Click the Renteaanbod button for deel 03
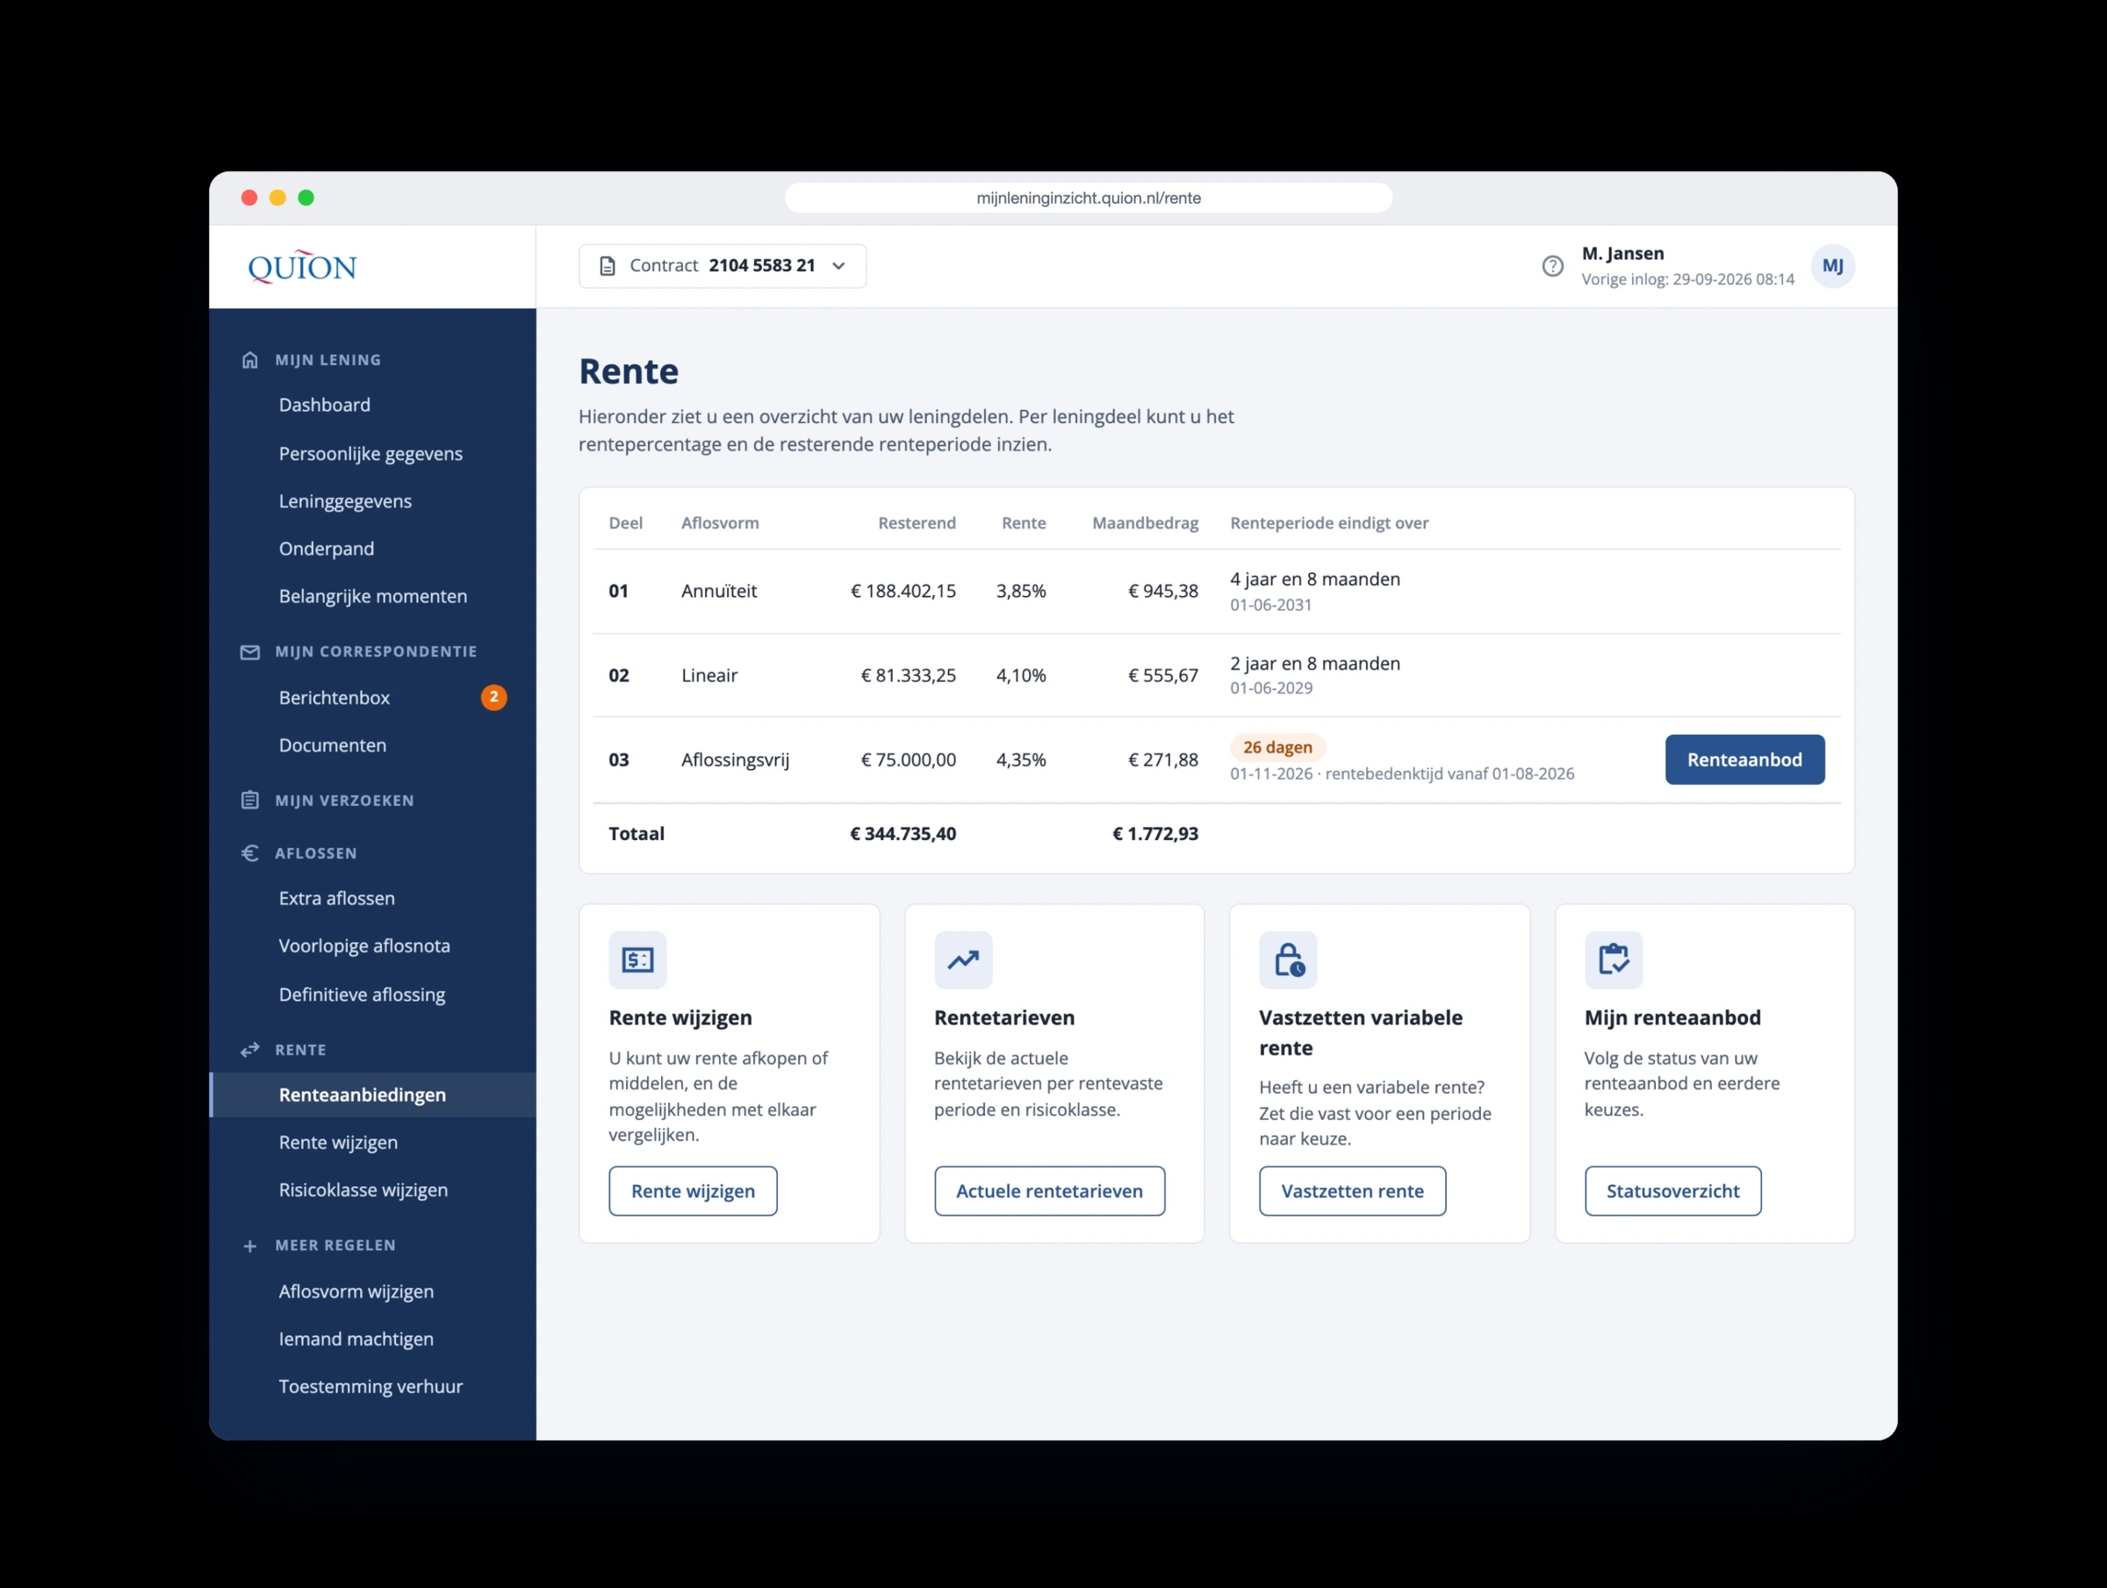Viewport: 2107px width, 1588px height. (x=1744, y=759)
